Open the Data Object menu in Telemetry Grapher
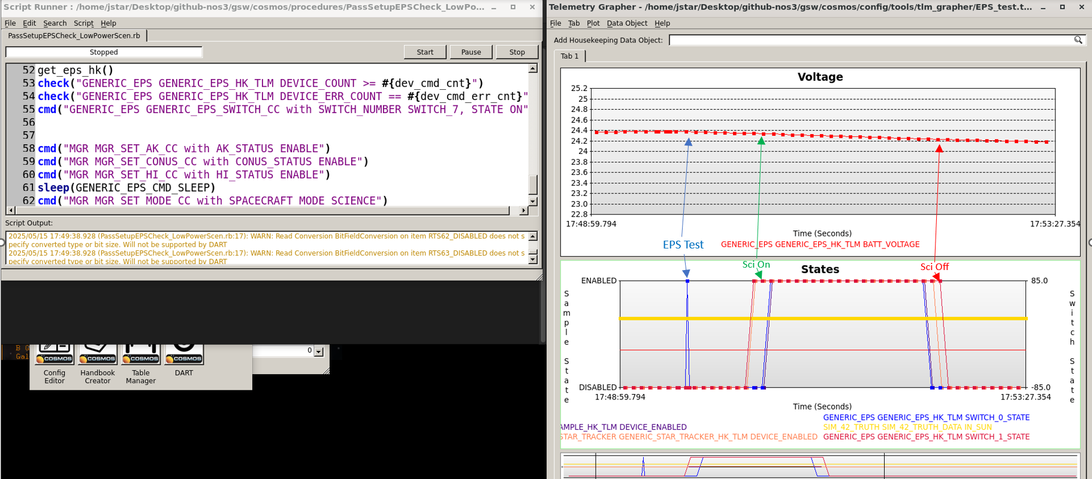1092x479 pixels. point(627,23)
